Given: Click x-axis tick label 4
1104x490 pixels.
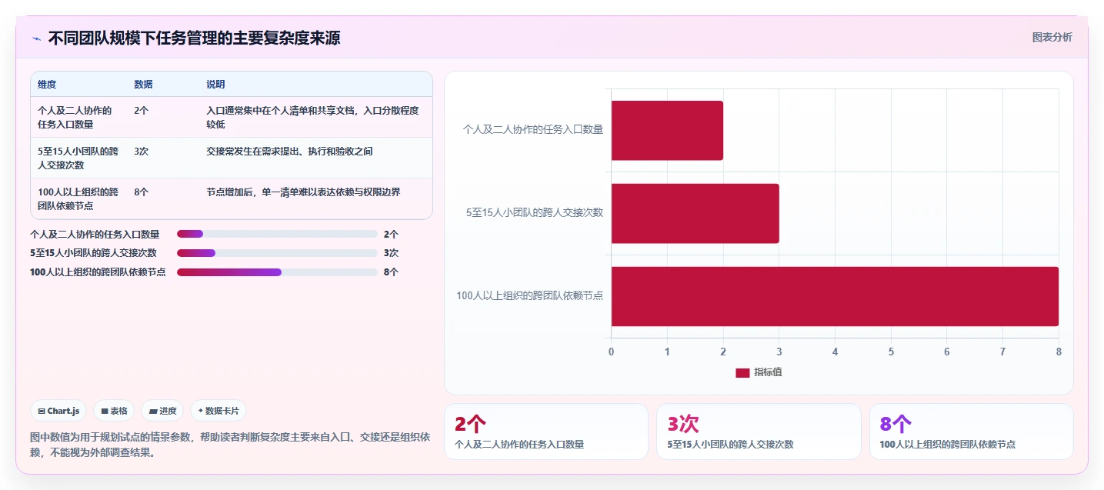Looking at the screenshot, I should (835, 352).
